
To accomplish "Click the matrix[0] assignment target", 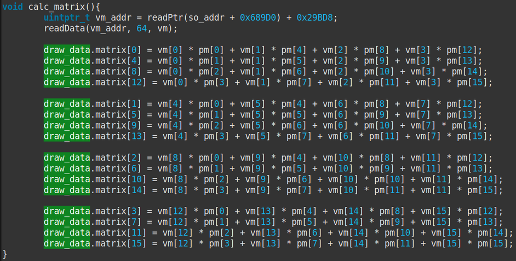I will 118,50.
